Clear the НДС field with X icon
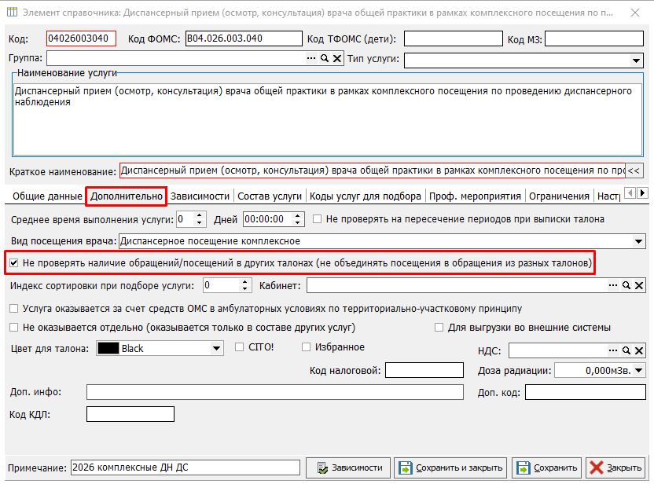This screenshot has height=484, width=654. [638, 350]
